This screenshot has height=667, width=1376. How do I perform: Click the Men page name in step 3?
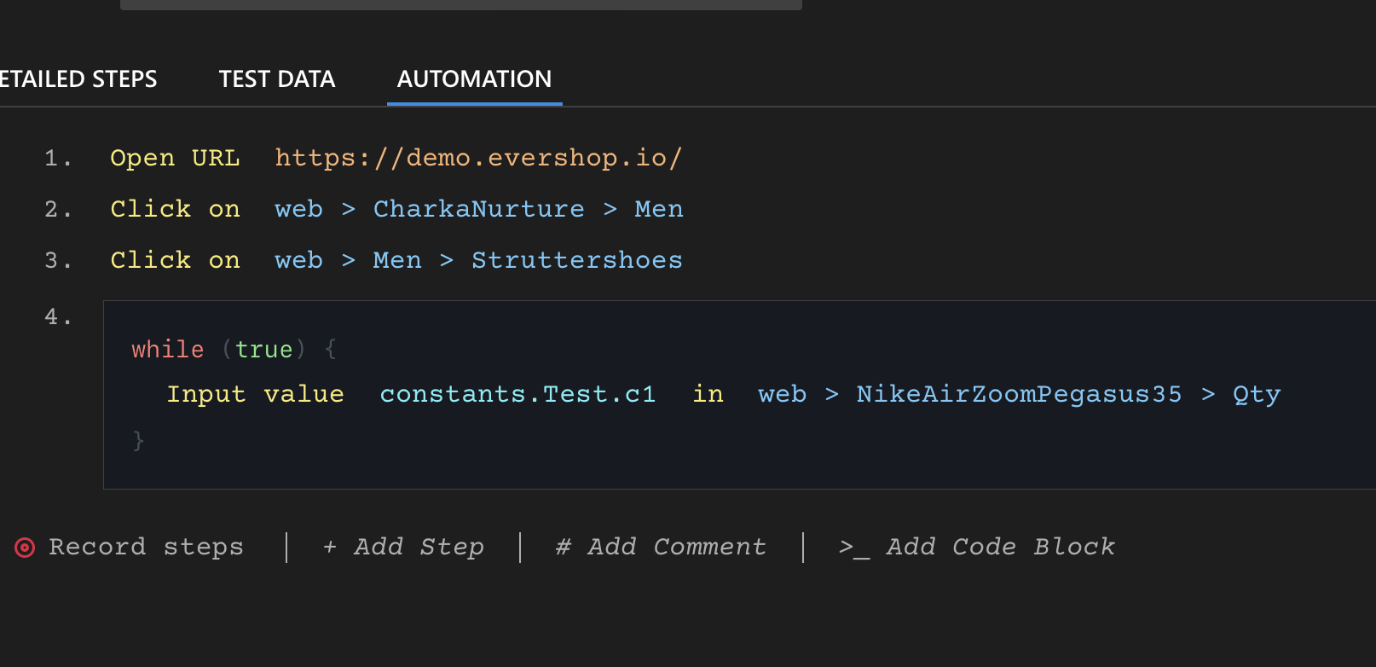click(396, 260)
